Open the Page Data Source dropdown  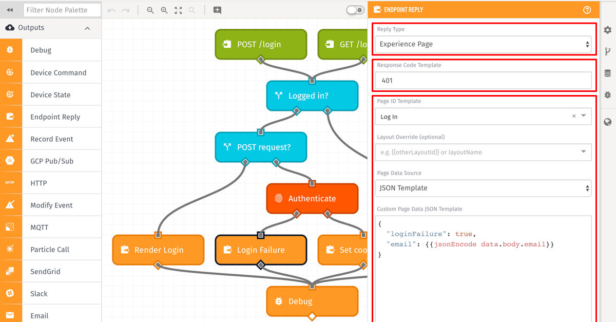pyautogui.click(x=483, y=188)
